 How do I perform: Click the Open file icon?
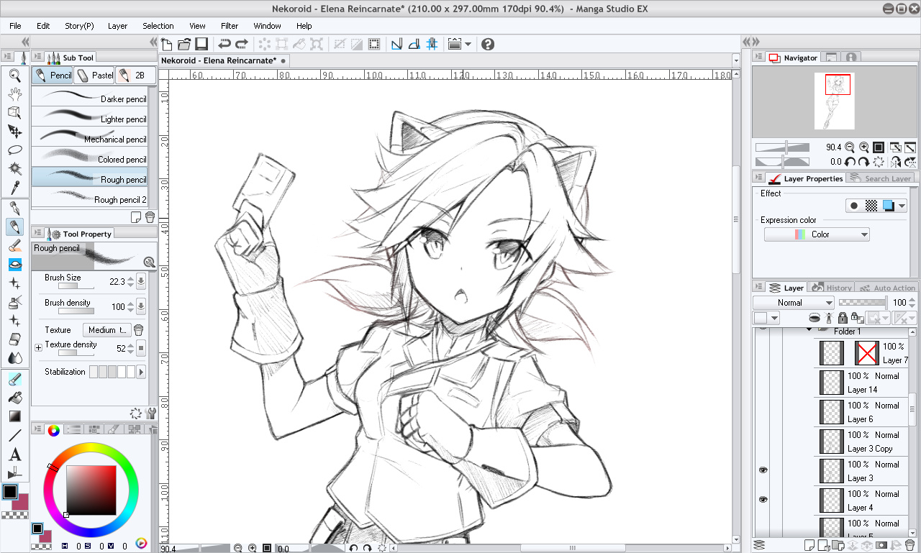coord(184,44)
